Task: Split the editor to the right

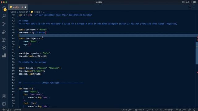Action: pos(190,7)
